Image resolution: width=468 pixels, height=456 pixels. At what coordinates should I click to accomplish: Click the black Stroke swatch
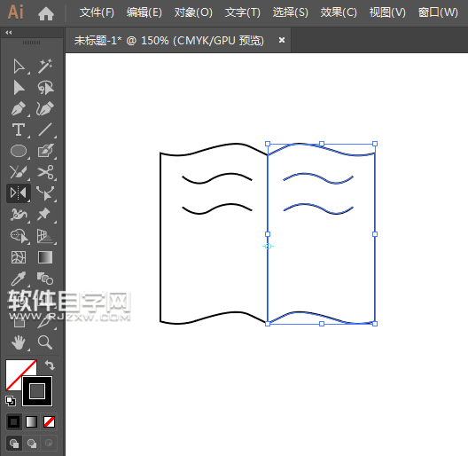[x=37, y=391]
